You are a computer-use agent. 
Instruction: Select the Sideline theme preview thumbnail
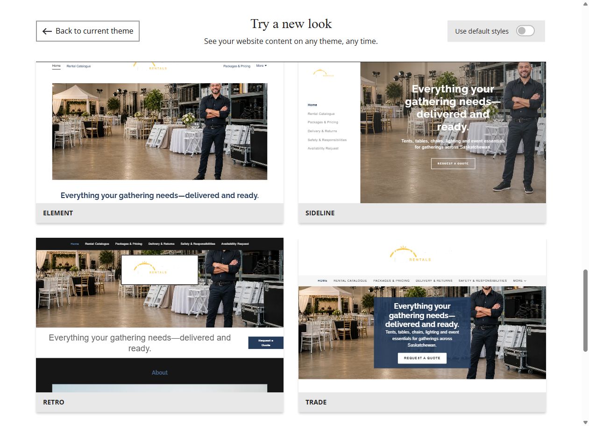[422, 133]
